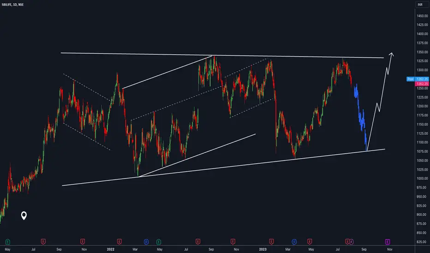Open the blue dividend marker near May 2022
Screen dimensions: 430x253
coord(146,242)
